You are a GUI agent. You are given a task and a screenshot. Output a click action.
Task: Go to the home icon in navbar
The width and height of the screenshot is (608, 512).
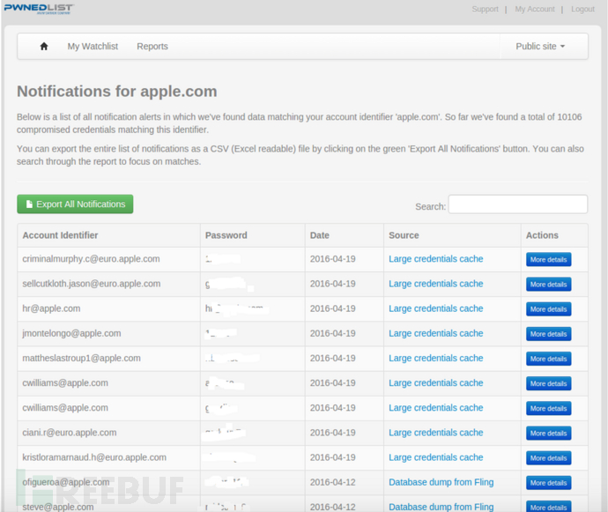coord(44,47)
